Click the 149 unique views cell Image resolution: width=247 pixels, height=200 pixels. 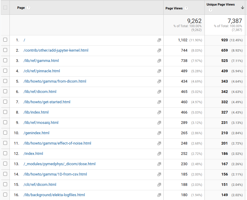coord(225,195)
